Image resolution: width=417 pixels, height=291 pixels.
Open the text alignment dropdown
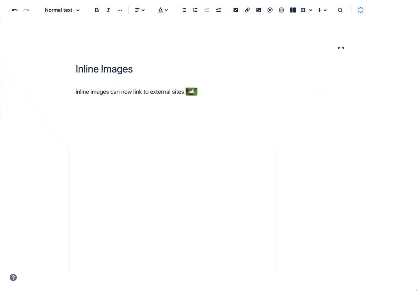click(x=139, y=10)
